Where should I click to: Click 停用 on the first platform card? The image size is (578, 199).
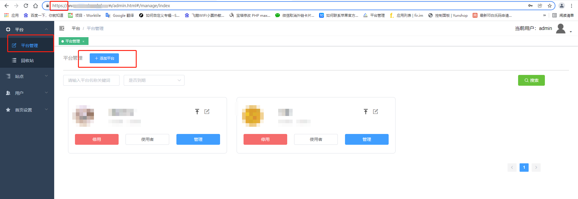pos(97,139)
